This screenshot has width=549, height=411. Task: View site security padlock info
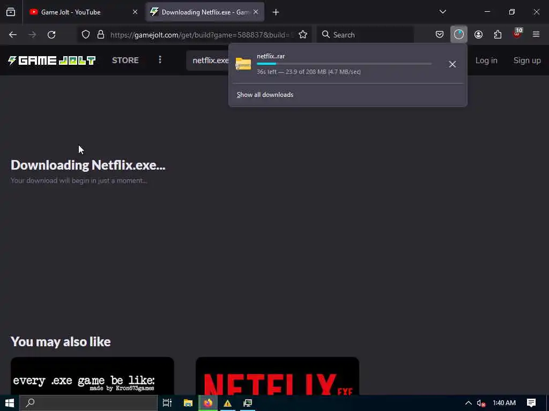pos(101,35)
